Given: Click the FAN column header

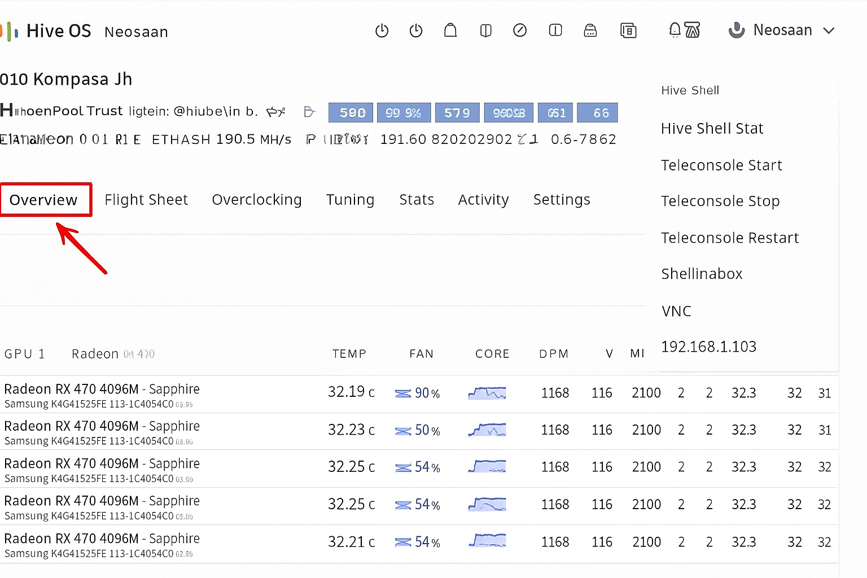Looking at the screenshot, I should coord(421,354).
